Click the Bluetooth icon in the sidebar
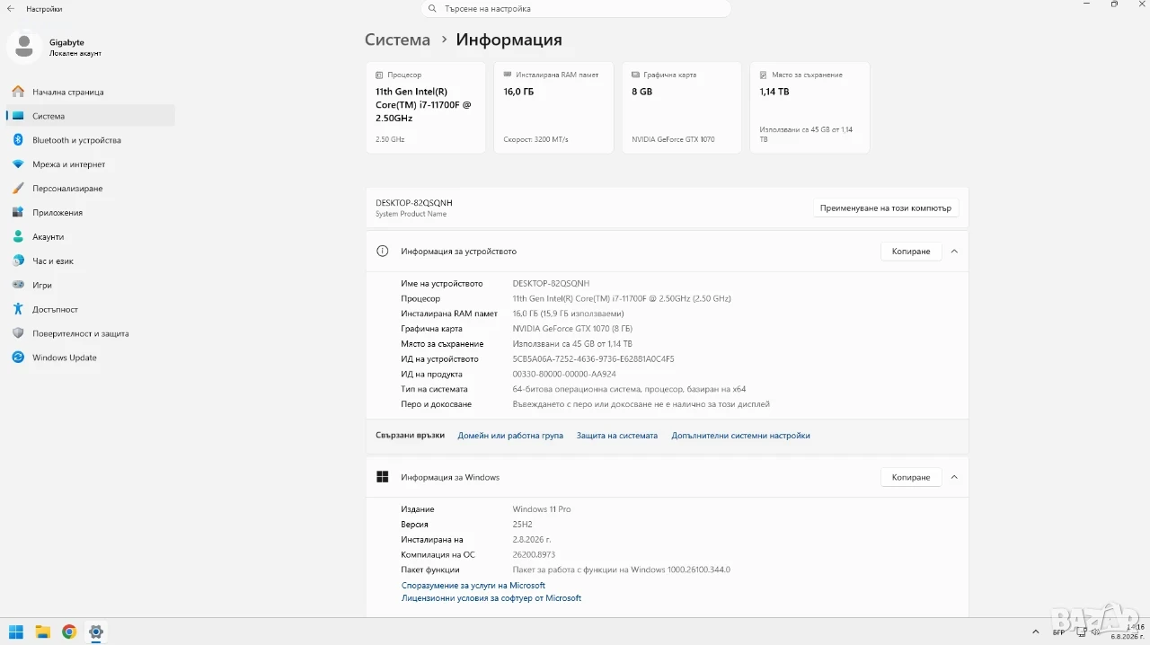The height and width of the screenshot is (645, 1150). [x=18, y=140]
